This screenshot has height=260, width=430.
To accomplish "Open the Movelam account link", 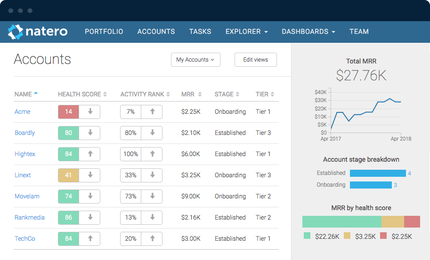I will coord(27,196).
